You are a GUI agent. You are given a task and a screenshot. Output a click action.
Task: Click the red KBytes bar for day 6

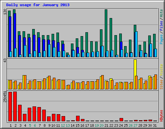pyautogui.click(x=34, y=114)
